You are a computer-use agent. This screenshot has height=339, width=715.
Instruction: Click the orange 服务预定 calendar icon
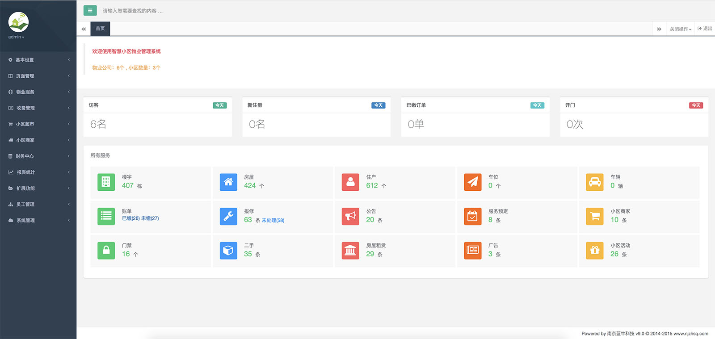coord(473,216)
